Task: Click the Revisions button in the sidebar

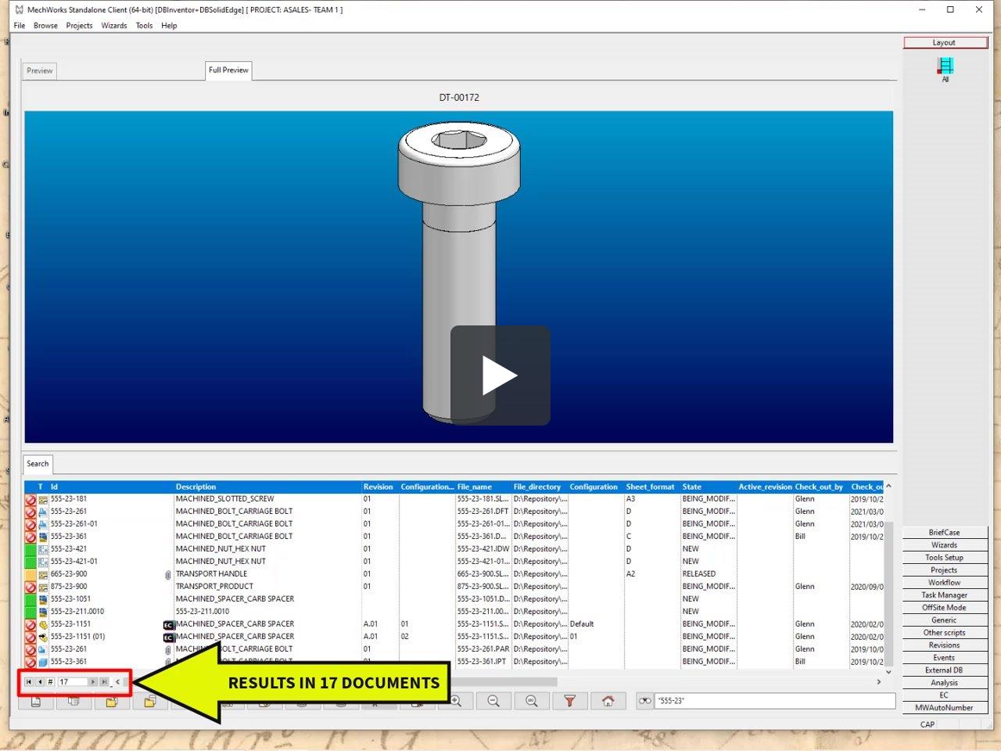Action: [944, 645]
